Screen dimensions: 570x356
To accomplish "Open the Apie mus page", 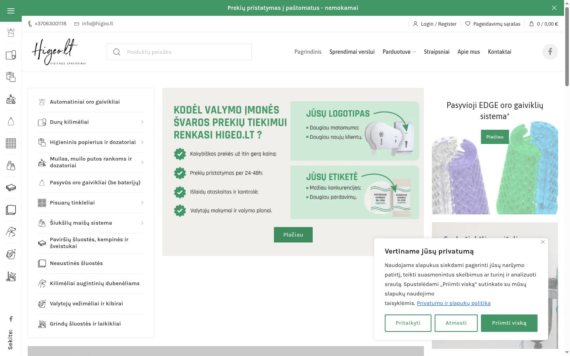I will [469, 52].
